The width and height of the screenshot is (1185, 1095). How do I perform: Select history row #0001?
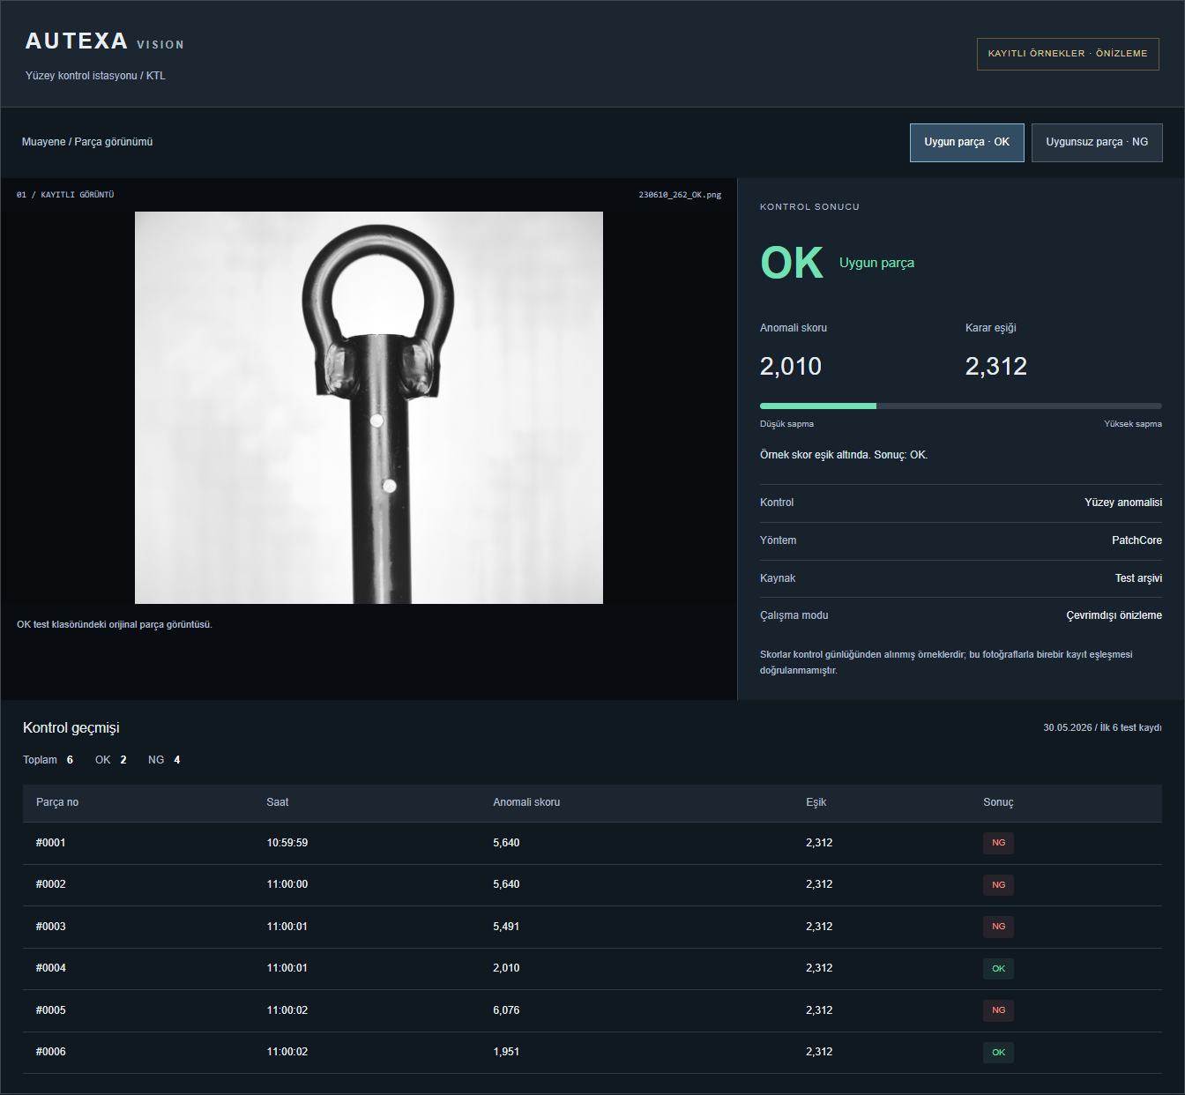click(592, 843)
